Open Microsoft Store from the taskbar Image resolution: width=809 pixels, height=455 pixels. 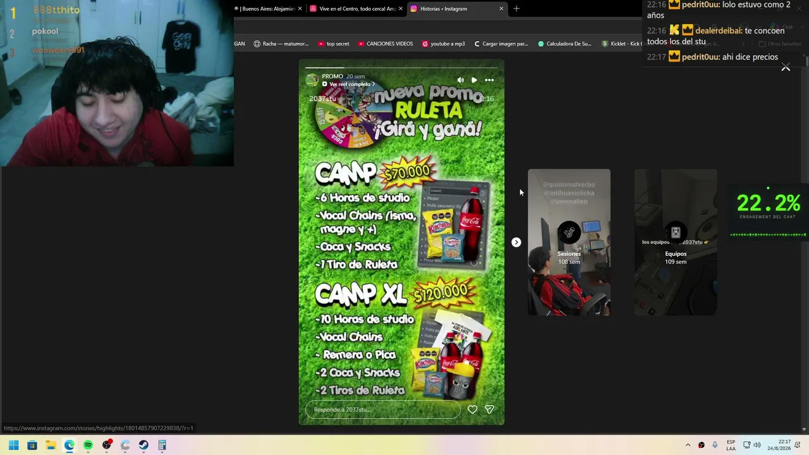tap(32, 445)
